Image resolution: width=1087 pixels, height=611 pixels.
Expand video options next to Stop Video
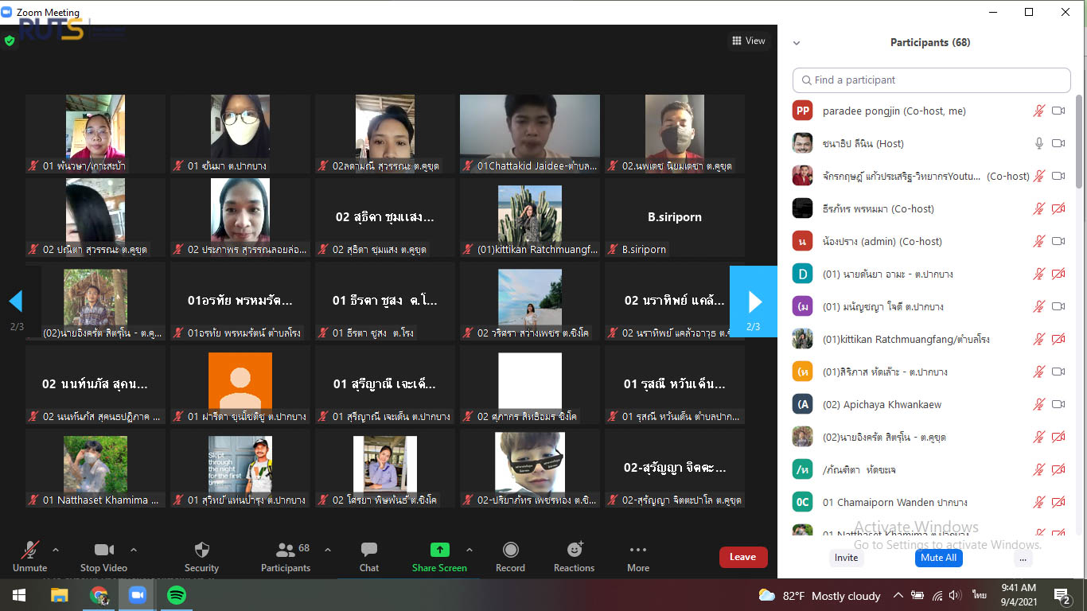(133, 550)
